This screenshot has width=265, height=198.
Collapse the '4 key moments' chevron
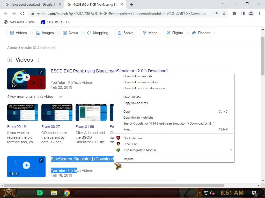point(61,96)
